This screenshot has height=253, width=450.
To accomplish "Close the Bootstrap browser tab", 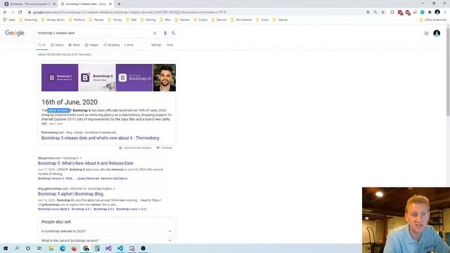I will point(54,4).
